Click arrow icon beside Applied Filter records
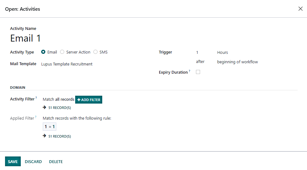Screen dimensions: 307x170 (45, 136)
